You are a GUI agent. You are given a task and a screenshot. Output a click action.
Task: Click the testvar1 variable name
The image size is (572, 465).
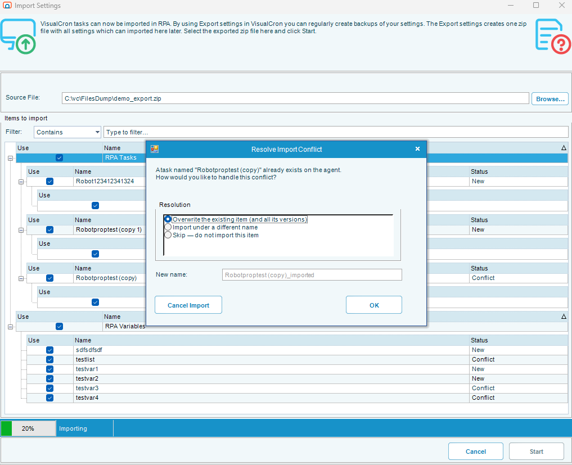pyautogui.click(x=87, y=369)
